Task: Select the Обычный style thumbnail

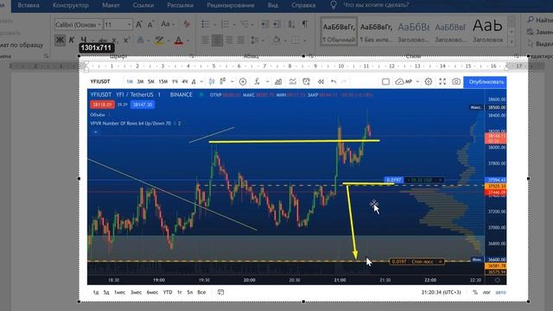Action: click(339, 32)
